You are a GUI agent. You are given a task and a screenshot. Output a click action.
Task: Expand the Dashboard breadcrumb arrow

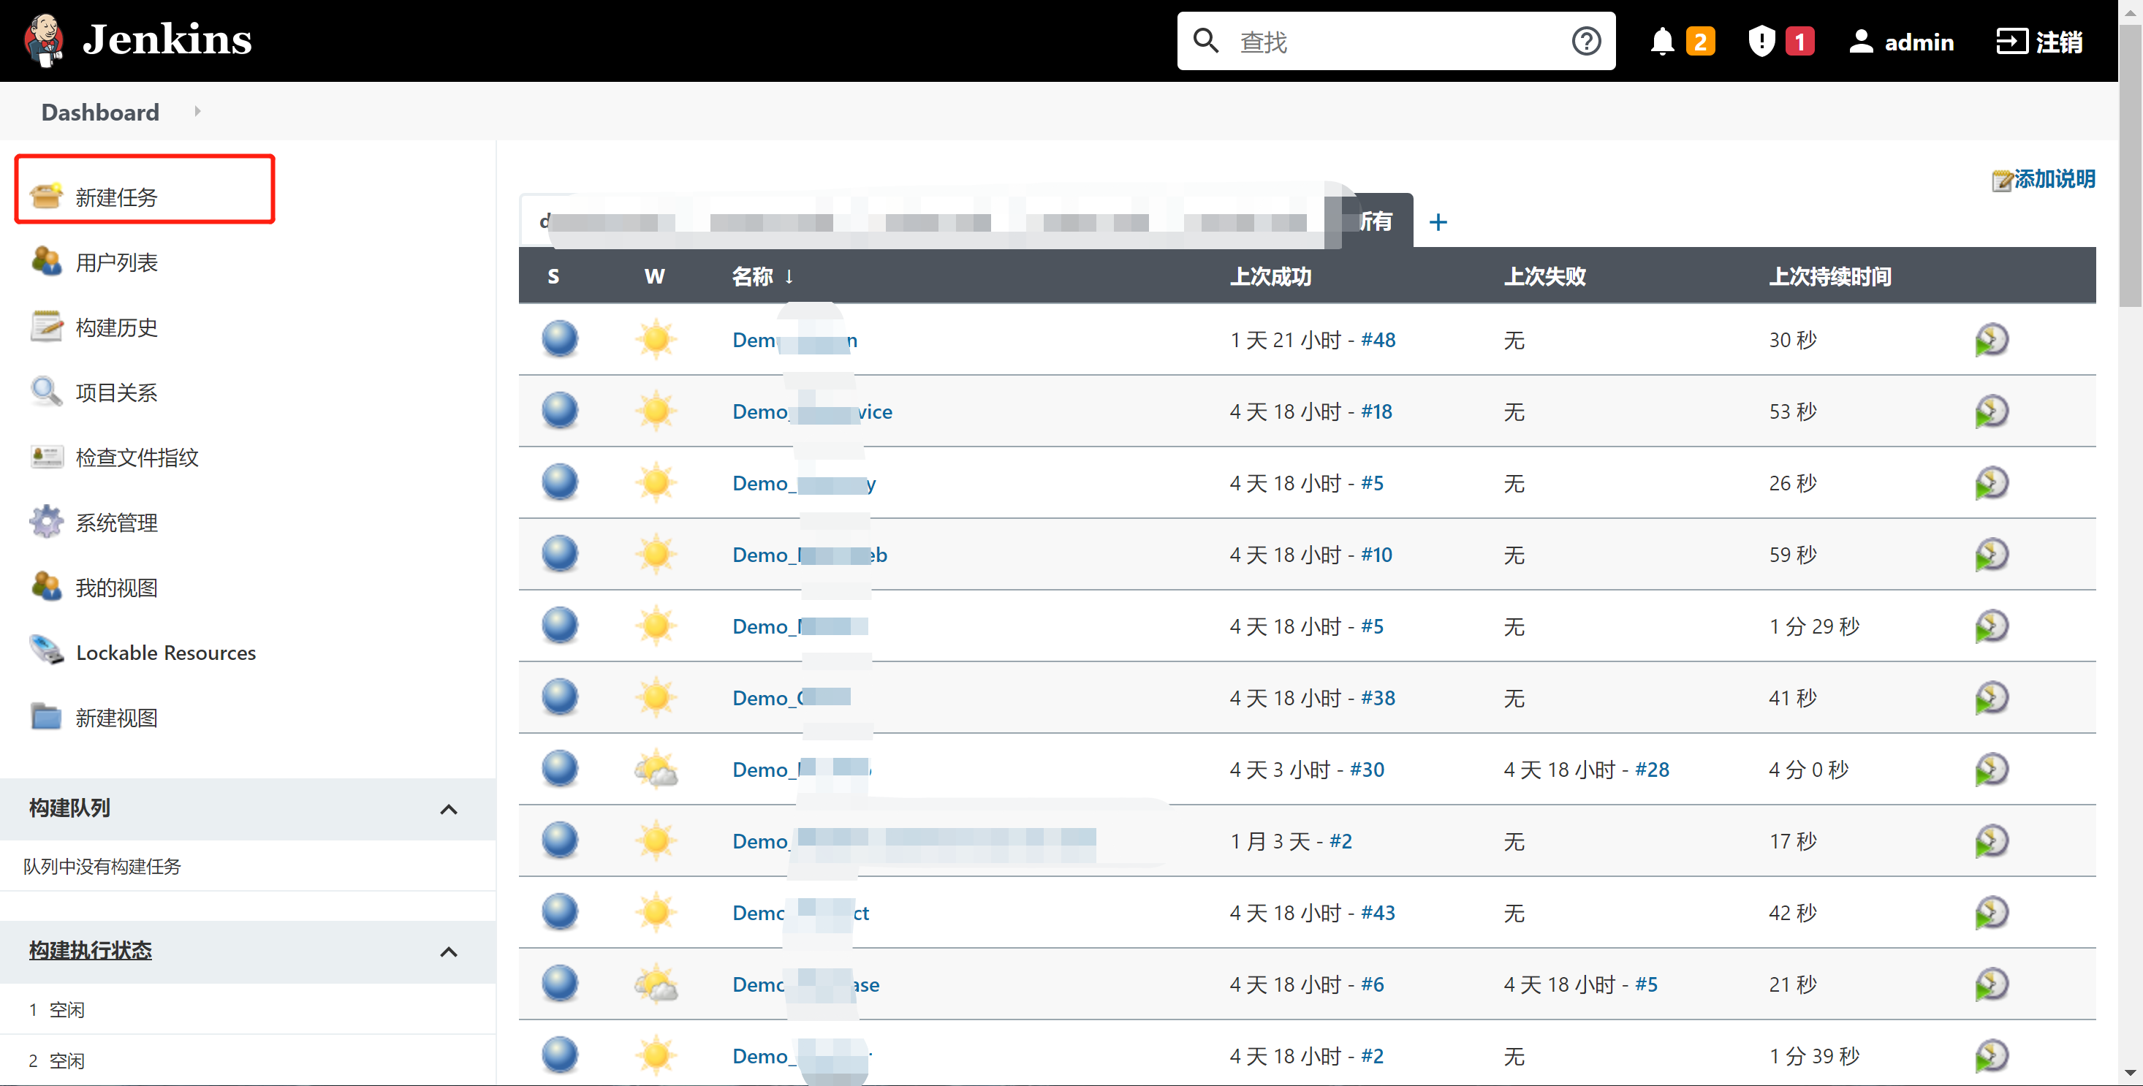click(197, 111)
